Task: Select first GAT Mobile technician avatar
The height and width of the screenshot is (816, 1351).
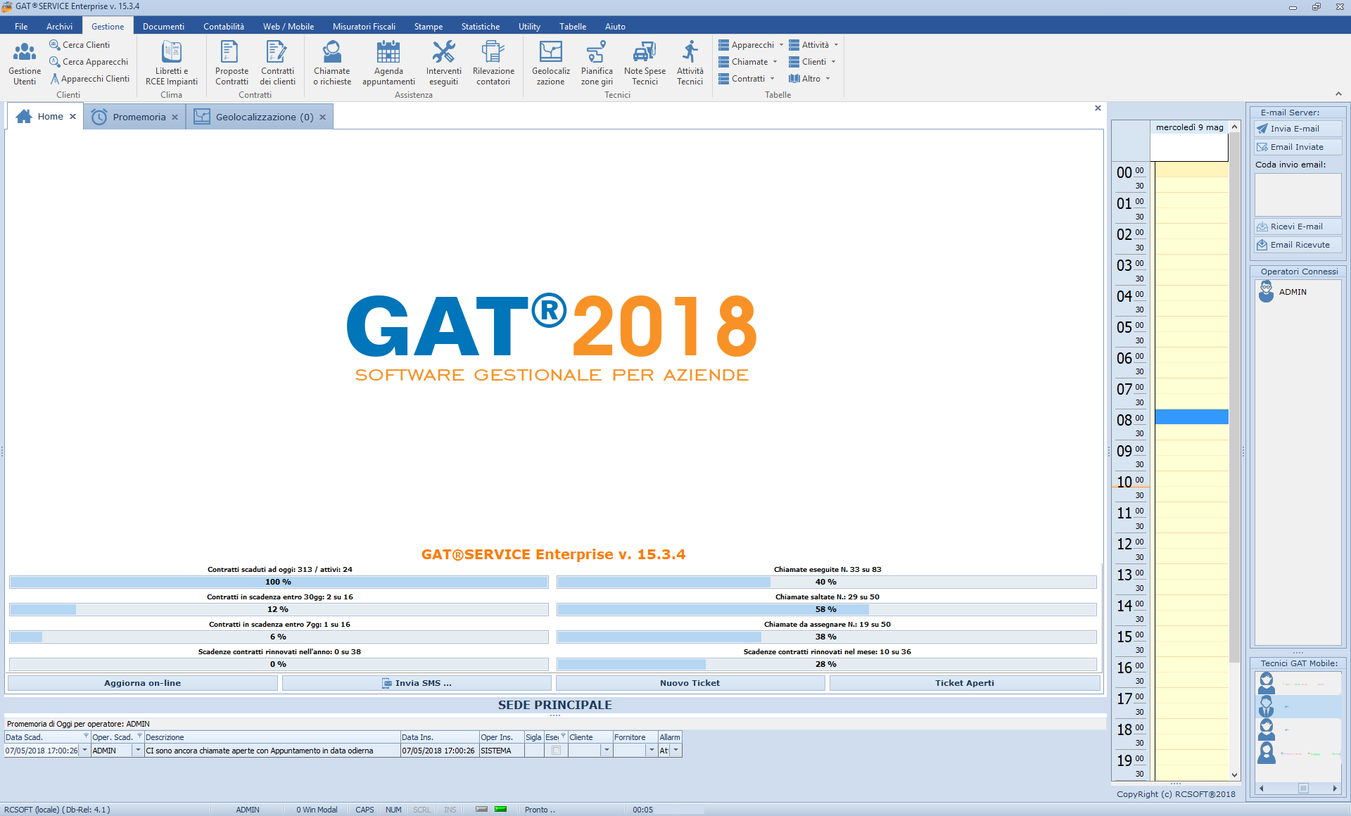Action: [x=1267, y=683]
